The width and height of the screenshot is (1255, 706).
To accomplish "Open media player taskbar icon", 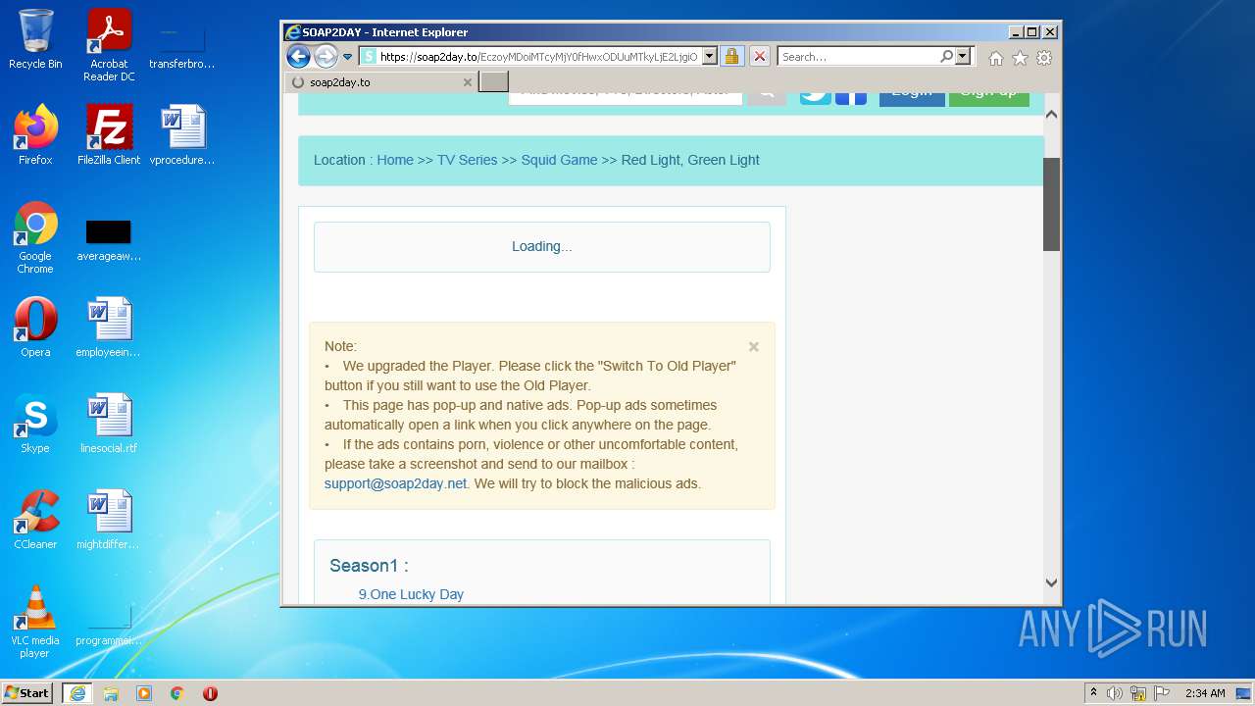I will [144, 693].
